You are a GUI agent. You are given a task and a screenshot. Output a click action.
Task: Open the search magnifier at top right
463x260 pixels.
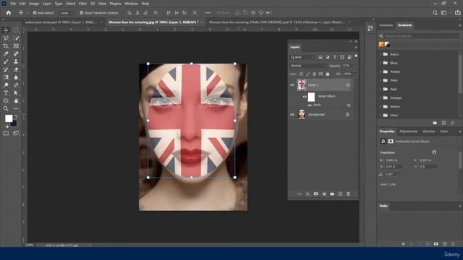coord(435,13)
